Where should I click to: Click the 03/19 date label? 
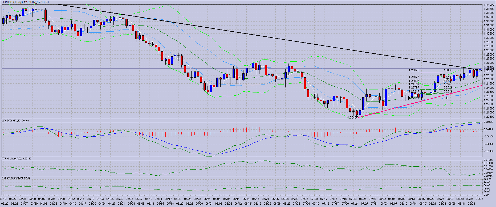tap(3, 199)
